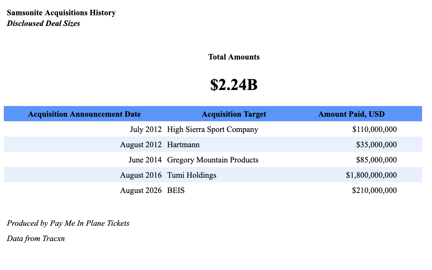This screenshot has height=270, width=432.
Task: Click the 'Total Amounts' heading
Action: [x=234, y=57]
